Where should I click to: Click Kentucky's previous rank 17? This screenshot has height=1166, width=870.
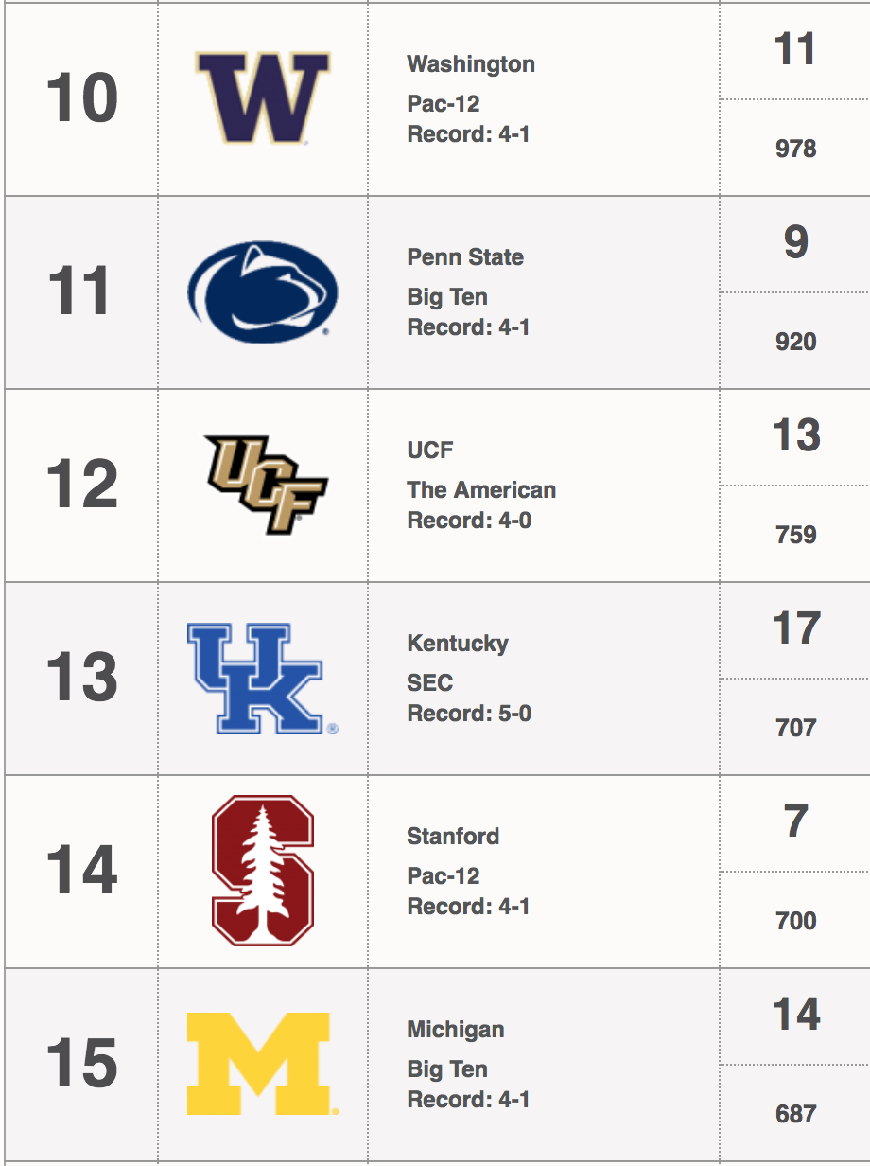(795, 629)
